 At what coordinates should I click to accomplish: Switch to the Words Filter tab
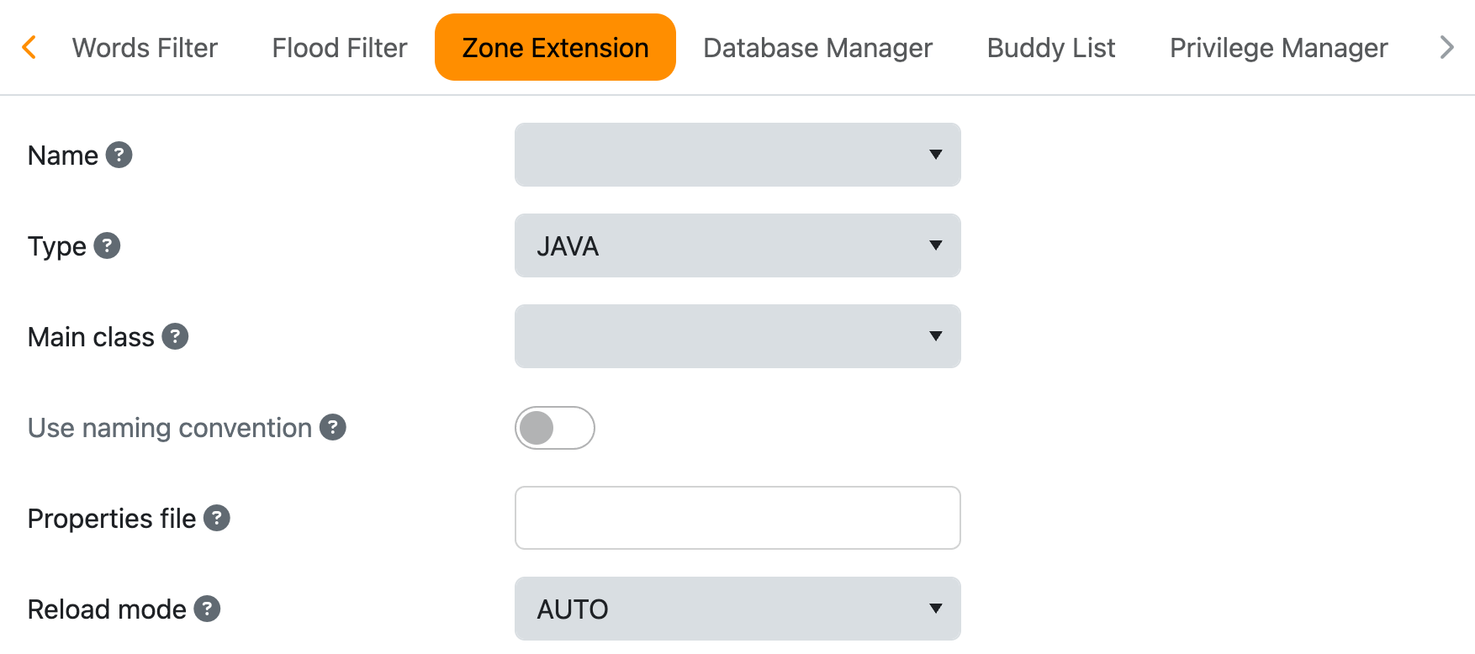[x=144, y=47]
